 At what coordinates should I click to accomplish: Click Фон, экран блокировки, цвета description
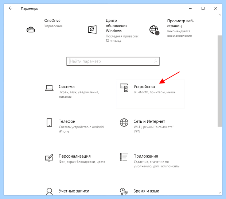coord(82,162)
